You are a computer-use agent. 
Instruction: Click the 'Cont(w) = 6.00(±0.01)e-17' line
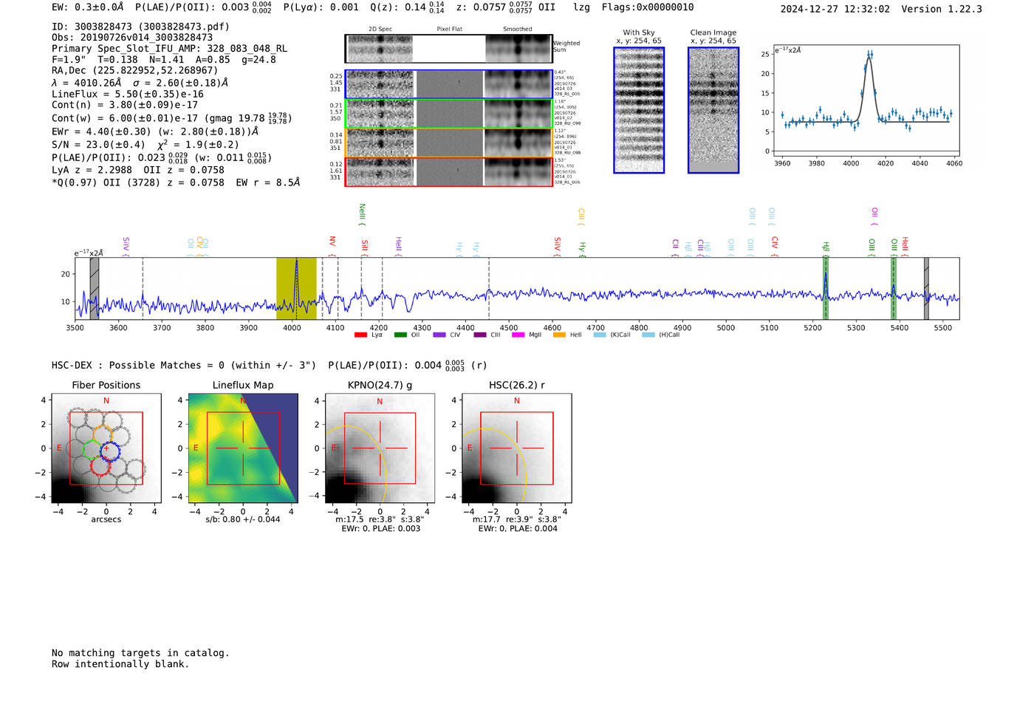[x=172, y=118]
